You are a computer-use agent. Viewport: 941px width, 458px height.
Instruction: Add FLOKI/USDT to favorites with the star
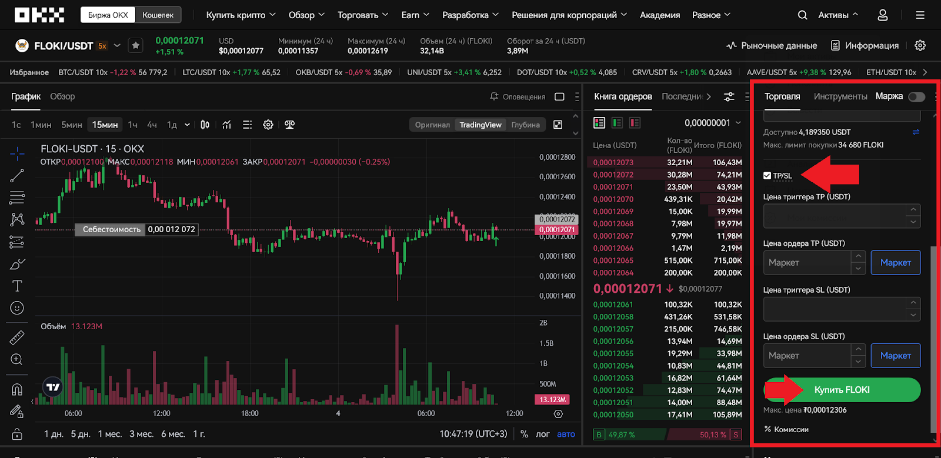click(136, 45)
